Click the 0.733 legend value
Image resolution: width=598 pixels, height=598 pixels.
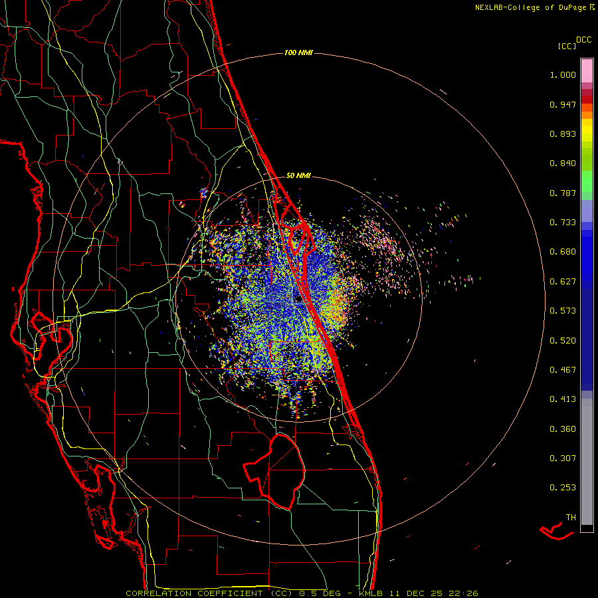563,223
